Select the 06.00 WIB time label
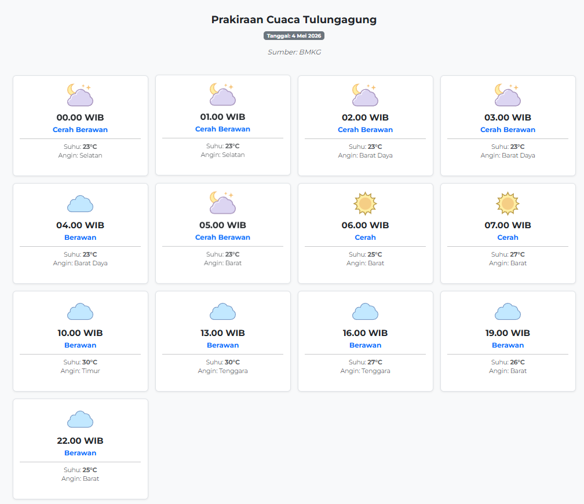Image resolution: width=584 pixels, height=504 pixels. pyautogui.click(x=365, y=225)
